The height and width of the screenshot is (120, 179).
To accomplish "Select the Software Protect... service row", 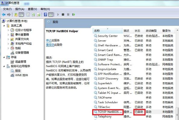I will coord(133,64).
